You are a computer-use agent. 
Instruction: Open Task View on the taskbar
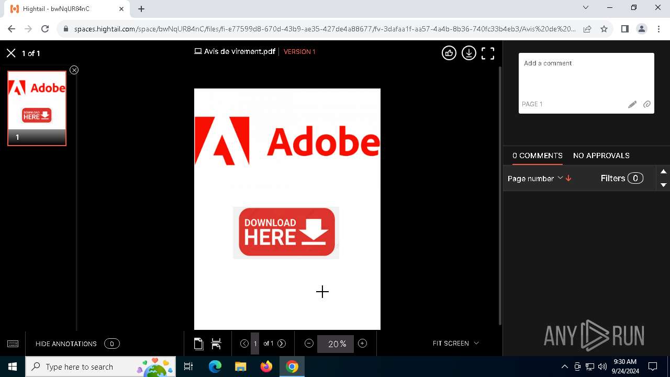[189, 367]
